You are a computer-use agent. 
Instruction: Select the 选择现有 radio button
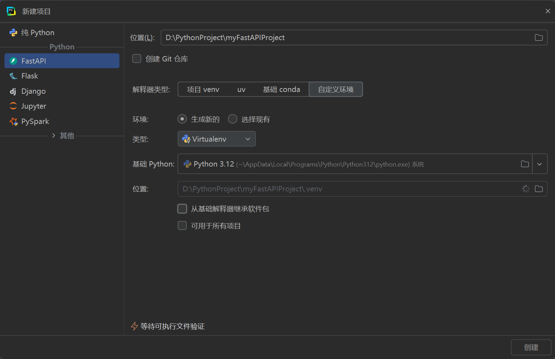(233, 119)
